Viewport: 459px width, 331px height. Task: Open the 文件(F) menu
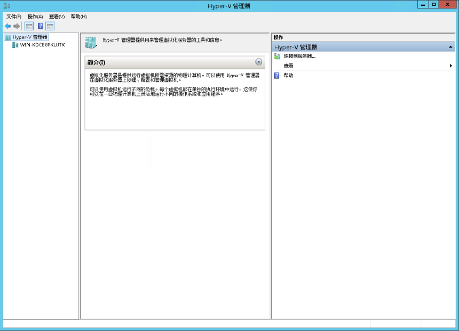14,17
